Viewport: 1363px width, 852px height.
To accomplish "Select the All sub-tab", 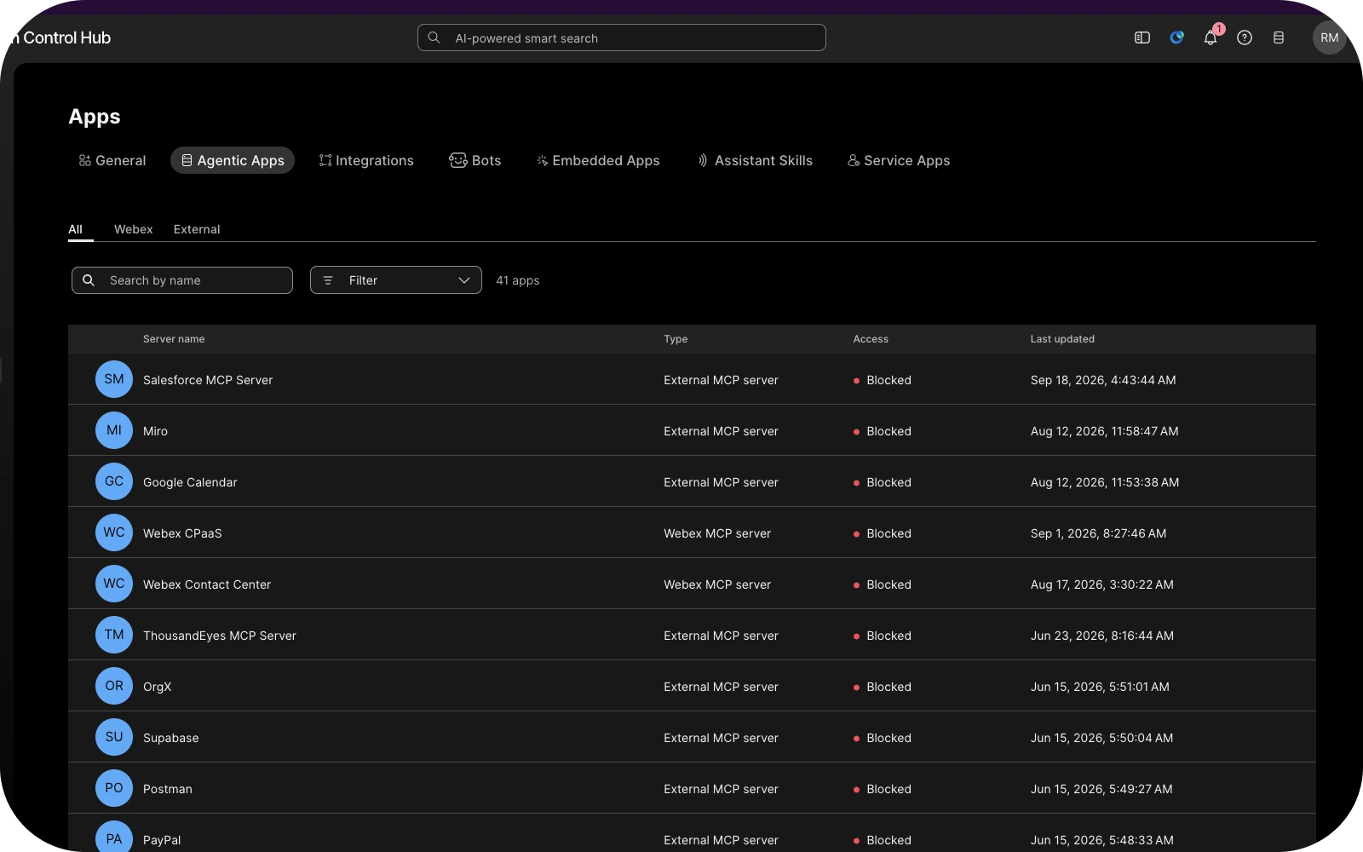I will pyautogui.click(x=76, y=229).
